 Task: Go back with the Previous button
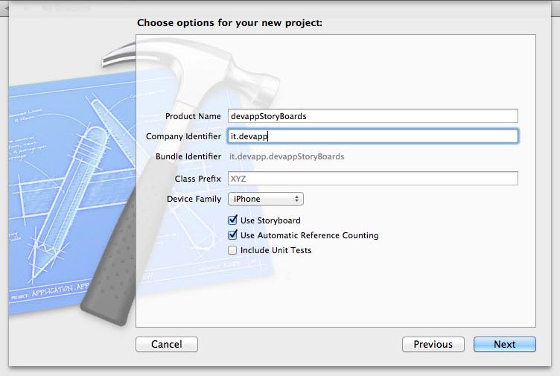click(x=433, y=344)
